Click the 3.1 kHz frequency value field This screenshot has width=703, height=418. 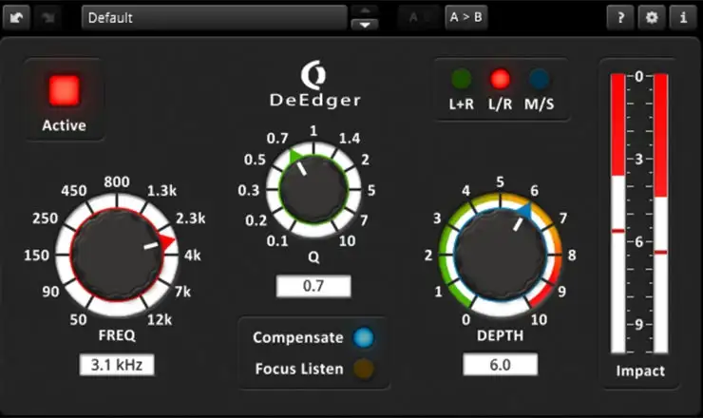pyautogui.click(x=117, y=365)
